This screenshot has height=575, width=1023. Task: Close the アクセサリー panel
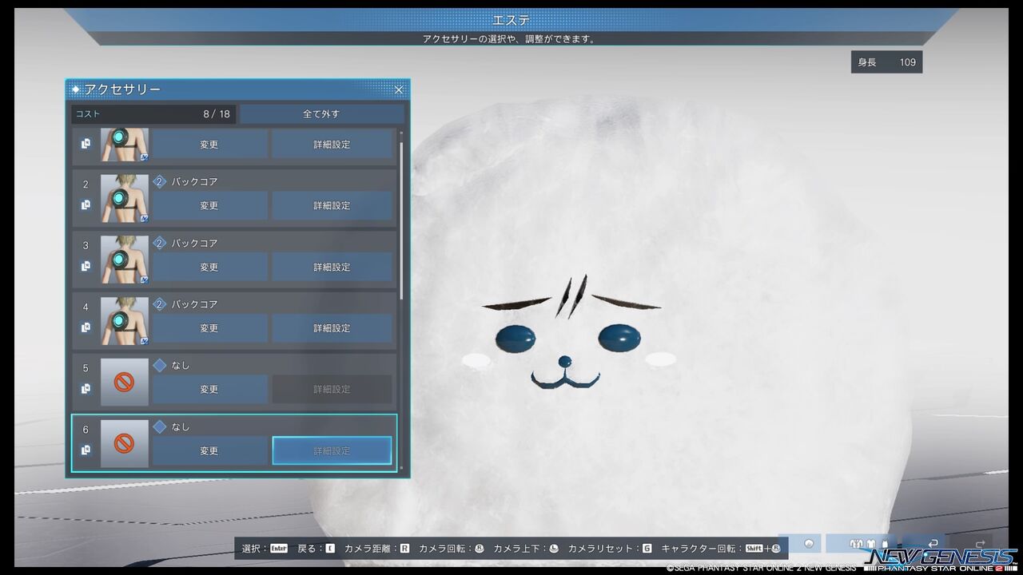(399, 90)
